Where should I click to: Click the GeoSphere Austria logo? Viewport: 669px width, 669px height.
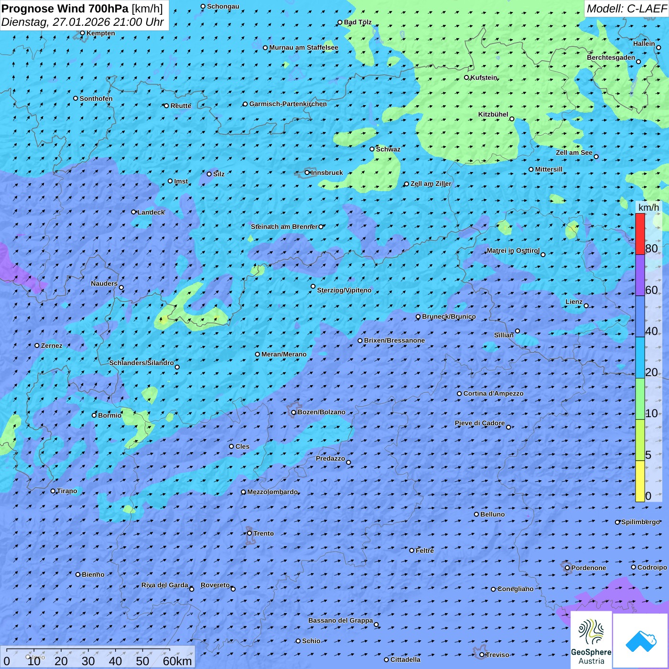(591, 640)
